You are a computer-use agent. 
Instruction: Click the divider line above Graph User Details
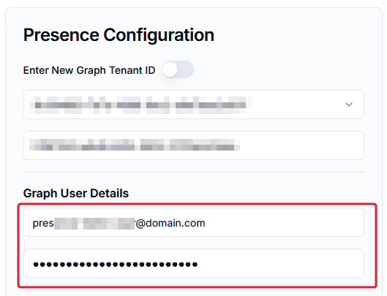coord(194,172)
